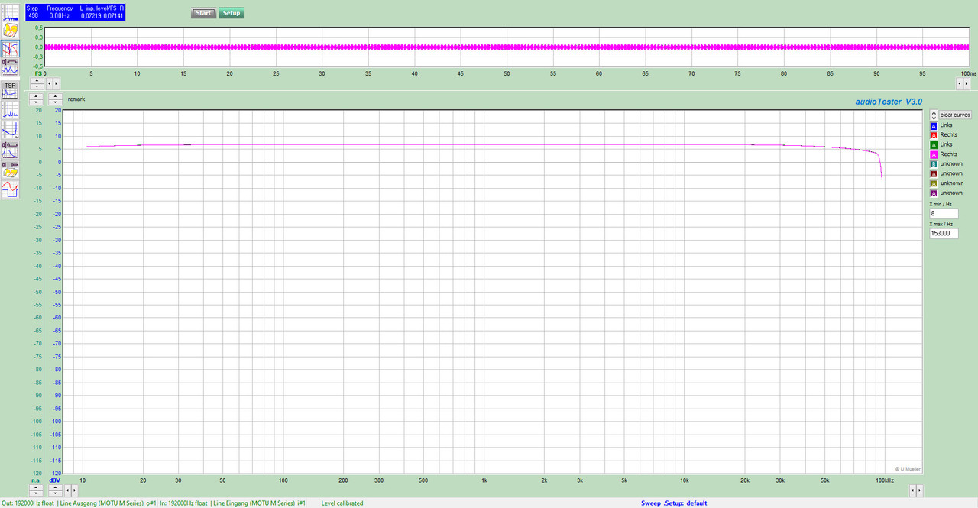The height and width of the screenshot is (508, 978).
Task: Click Out: 192000Hz float status entry
Action: (28, 503)
